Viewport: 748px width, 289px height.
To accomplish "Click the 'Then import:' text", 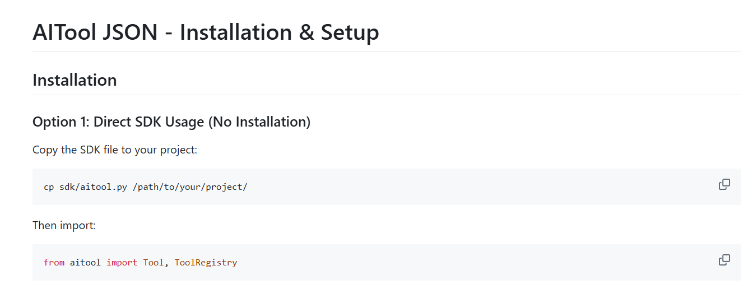I will (64, 225).
